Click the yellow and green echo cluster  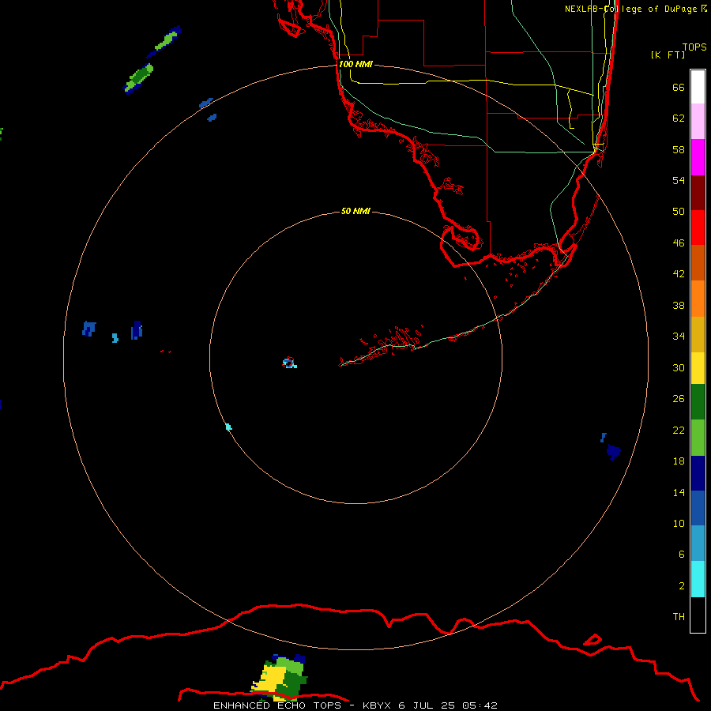click(x=280, y=678)
